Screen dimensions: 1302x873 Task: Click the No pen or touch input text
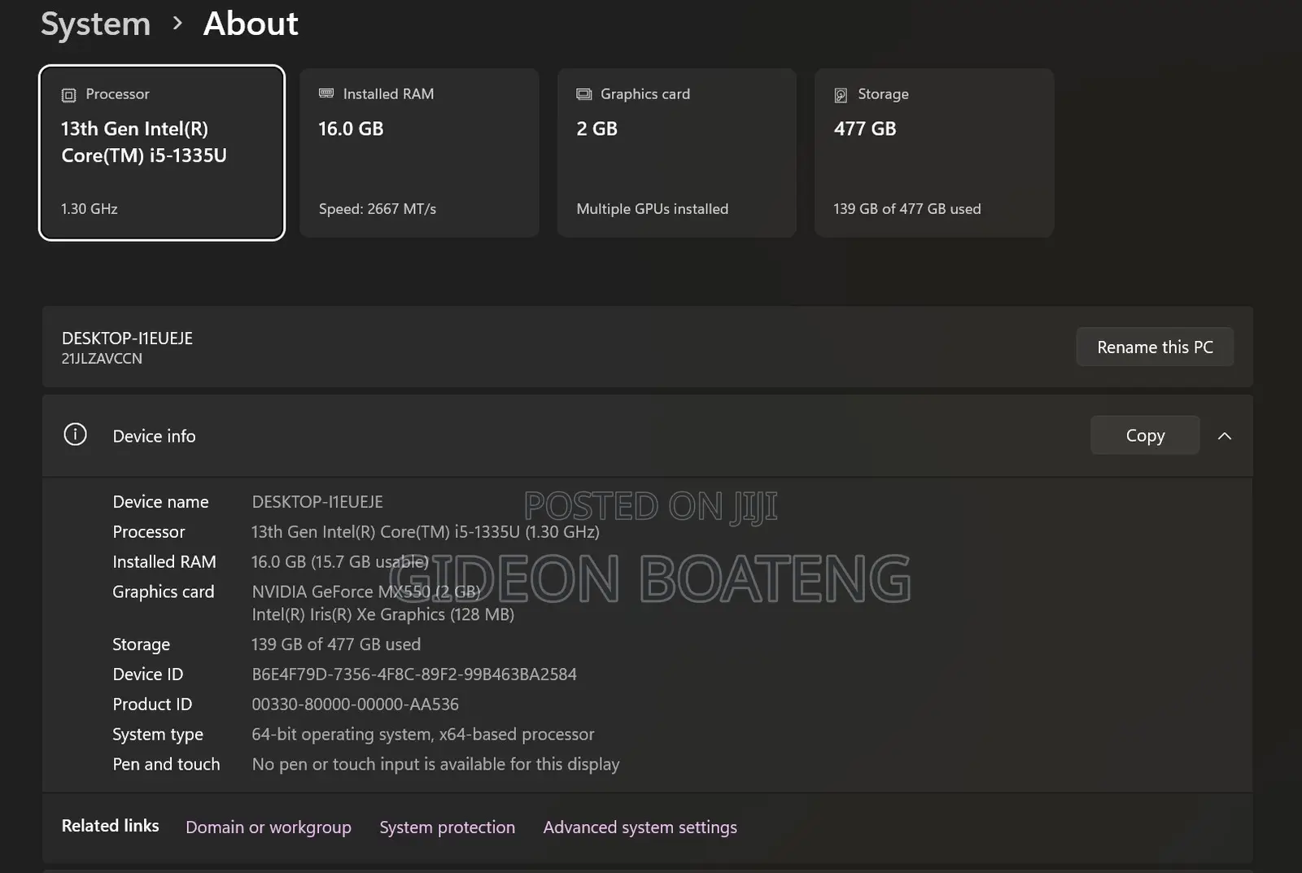[435, 765]
